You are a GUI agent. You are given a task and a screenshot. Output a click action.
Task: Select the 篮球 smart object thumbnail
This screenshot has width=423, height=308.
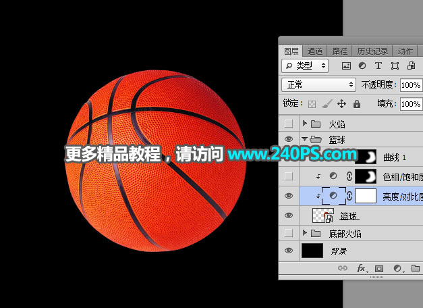[323, 215]
